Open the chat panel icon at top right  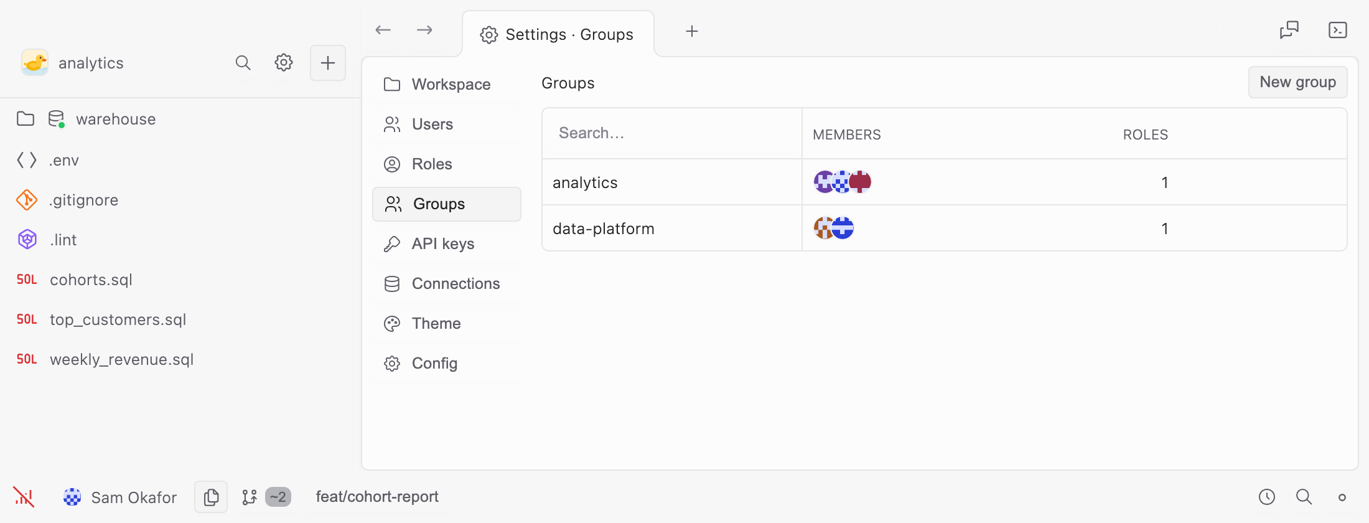click(x=1289, y=30)
